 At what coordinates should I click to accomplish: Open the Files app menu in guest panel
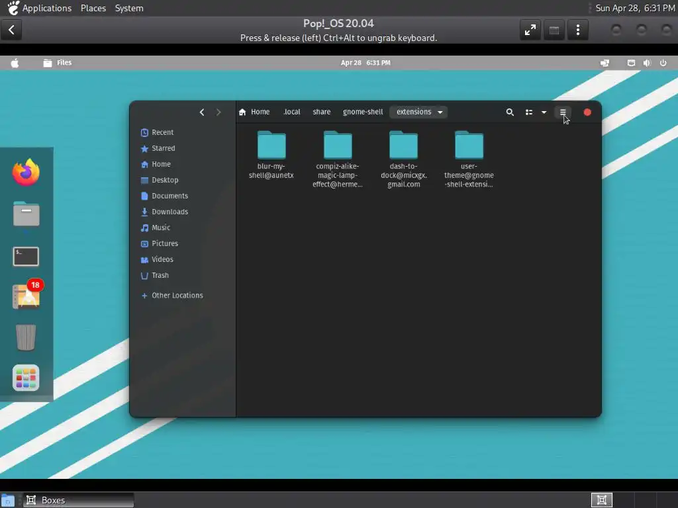tap(58, 63)
